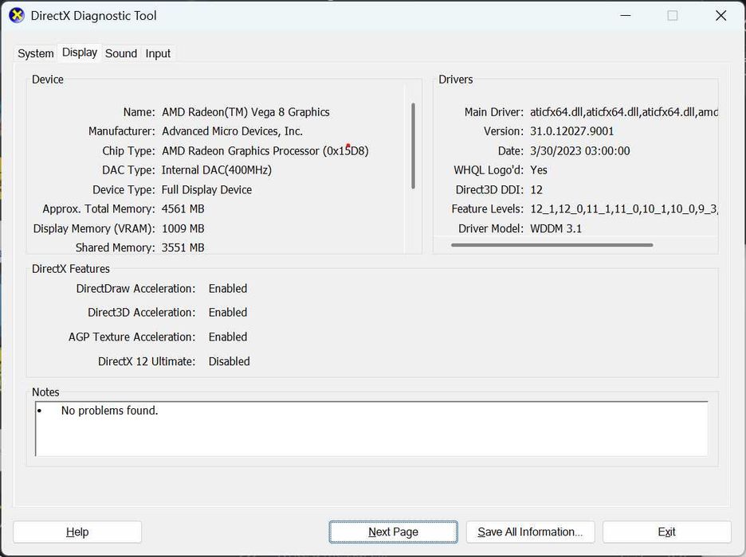The image size is (746, 557).
Task: Click driver date '3/30/2023 03:00:00'
Action: 580,151
